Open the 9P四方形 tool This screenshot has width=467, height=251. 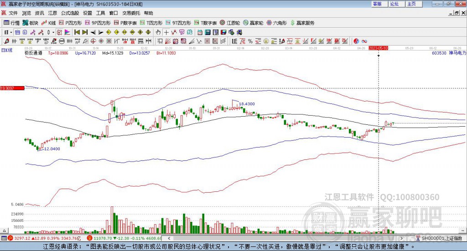tap(98, 23)
